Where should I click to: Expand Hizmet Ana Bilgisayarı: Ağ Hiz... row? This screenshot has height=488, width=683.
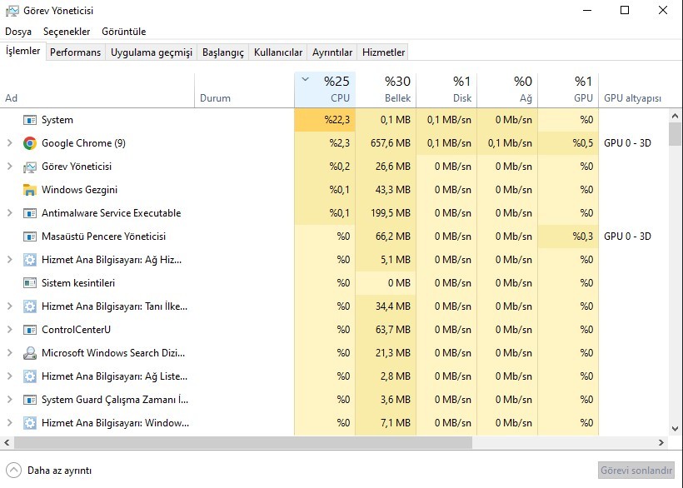point(10,260)
